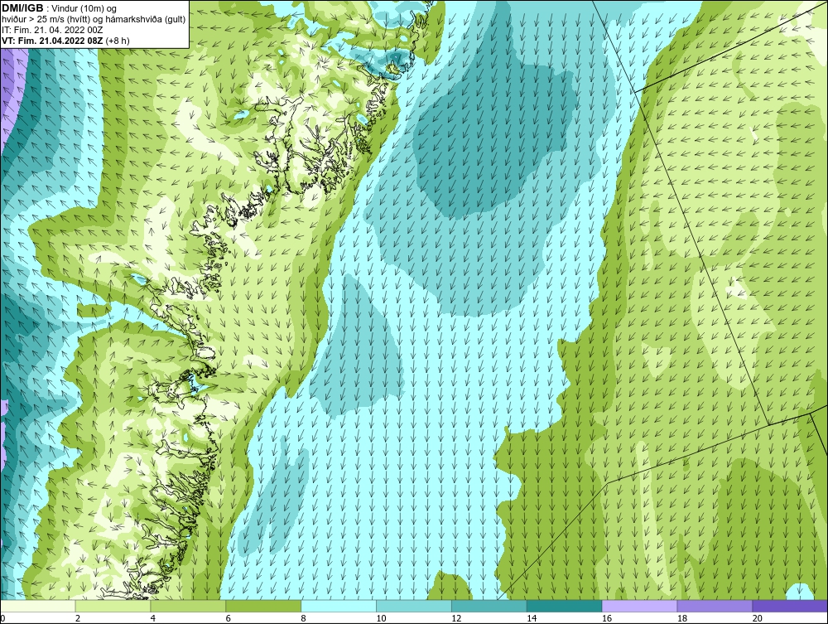Click the legend label '14'
The width and height of the screenshot is (828, 624).
[x=532, y=618]
